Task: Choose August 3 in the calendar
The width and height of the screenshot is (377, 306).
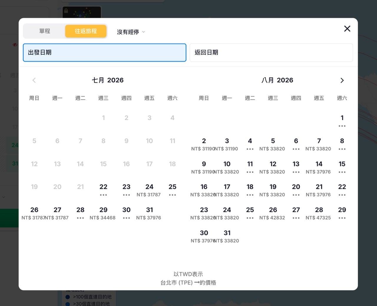Action: point(227,144)
